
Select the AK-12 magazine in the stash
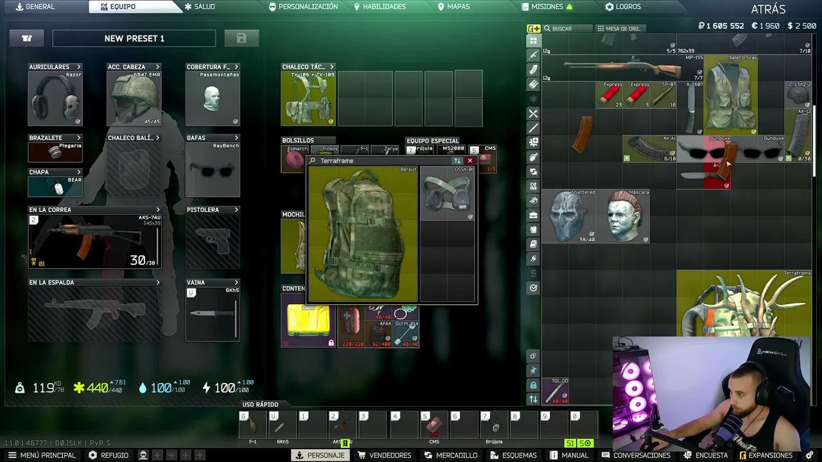pyautogui.click(x=798, y=135)
